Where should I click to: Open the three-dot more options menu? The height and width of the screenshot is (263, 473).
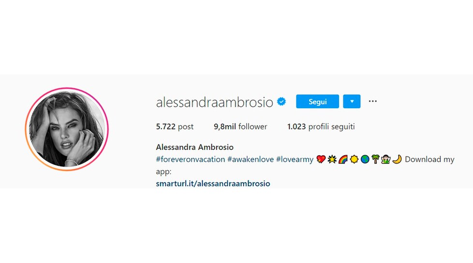click(x=372, y=102)
